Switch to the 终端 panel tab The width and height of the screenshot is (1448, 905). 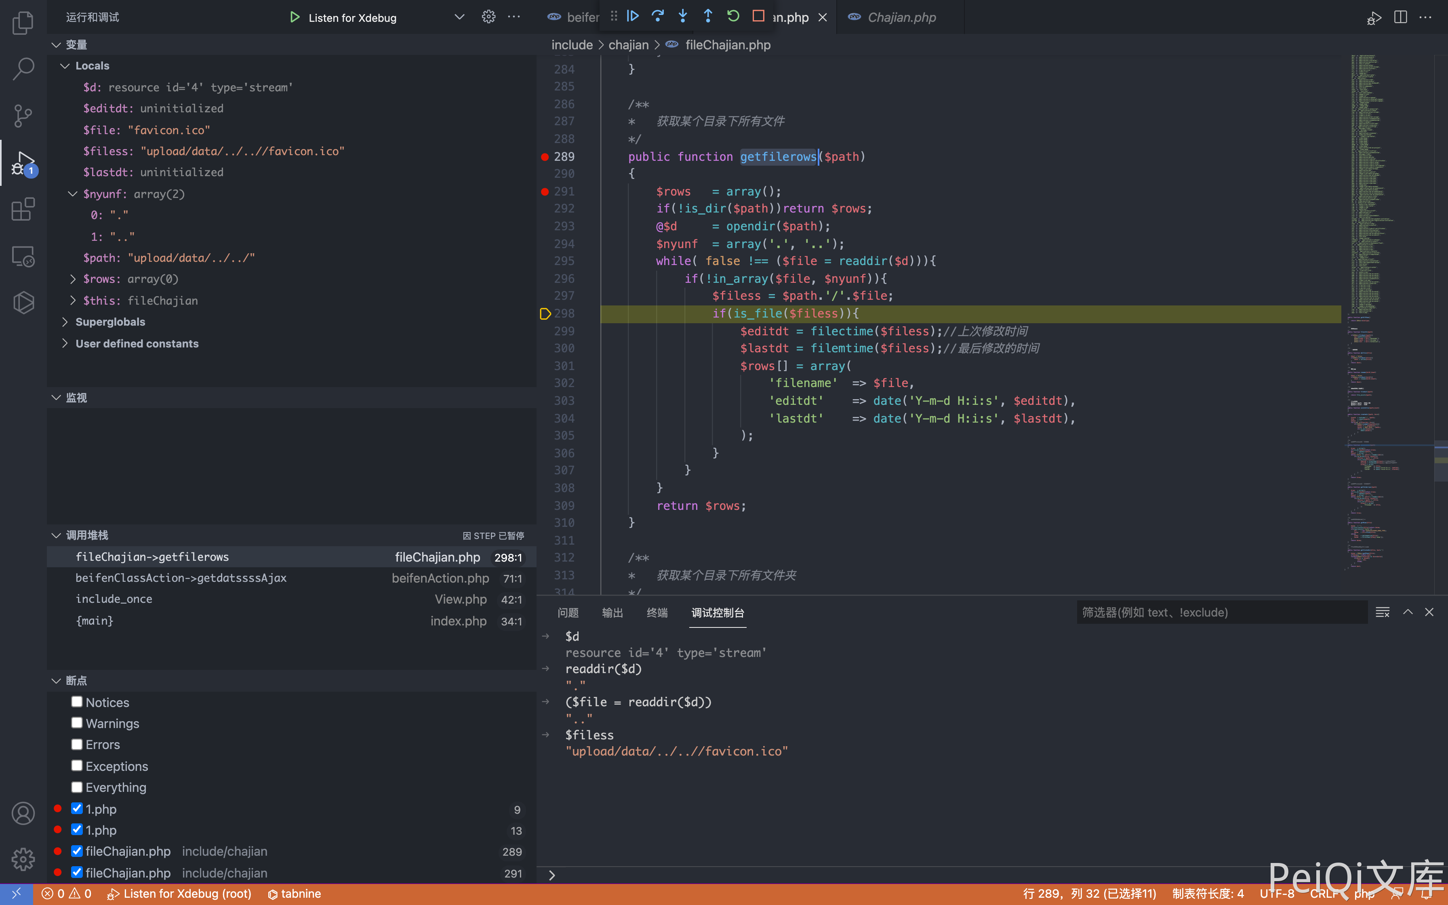point(657,612)
